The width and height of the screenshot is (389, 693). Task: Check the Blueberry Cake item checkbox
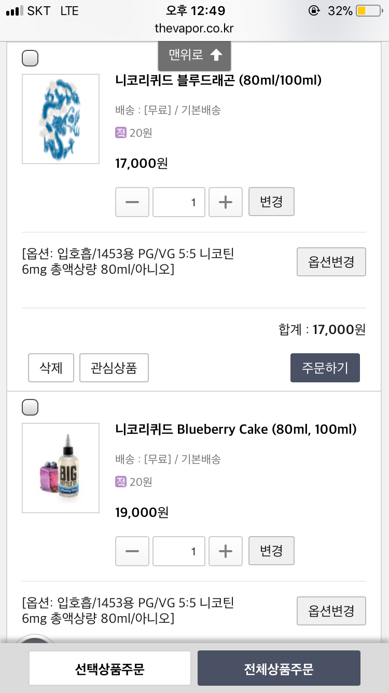tap(30, 408)
